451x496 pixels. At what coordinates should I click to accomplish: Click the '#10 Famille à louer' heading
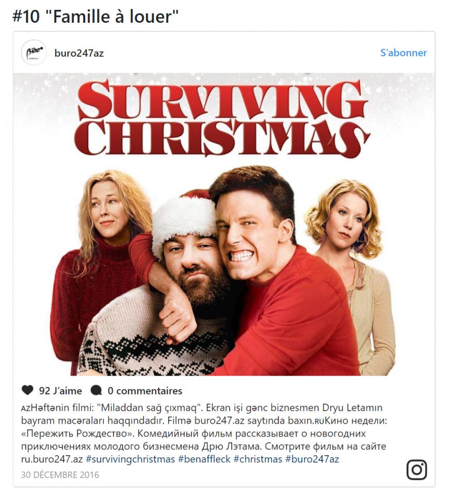pyautogui.click(x=95, y=17)
